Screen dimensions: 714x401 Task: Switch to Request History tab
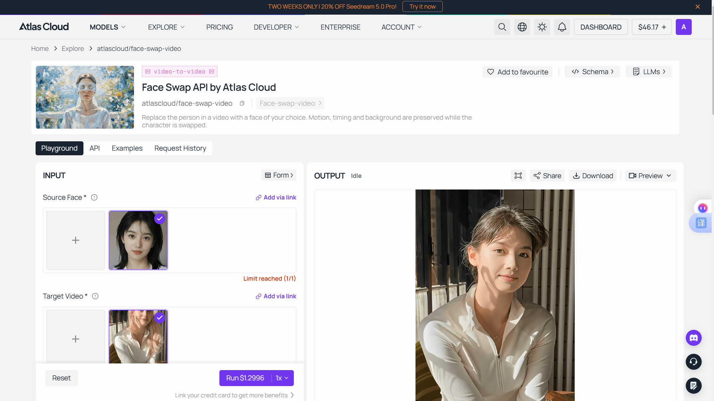coord(180,148)
